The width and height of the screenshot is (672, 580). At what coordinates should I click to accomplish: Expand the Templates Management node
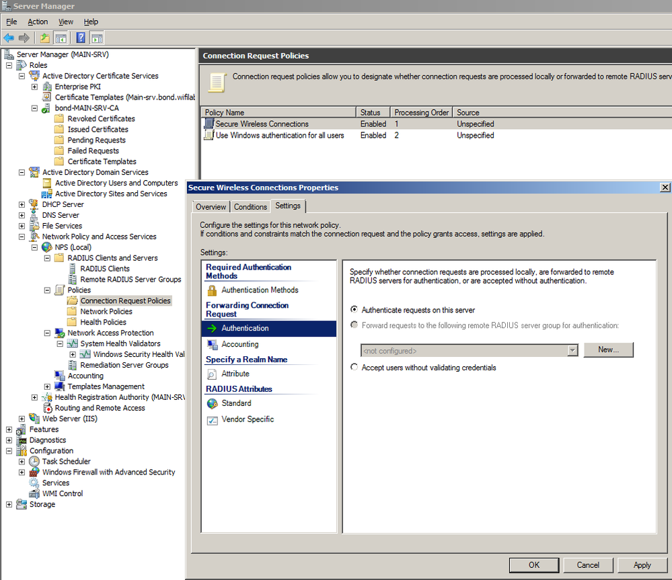(48, 386)
